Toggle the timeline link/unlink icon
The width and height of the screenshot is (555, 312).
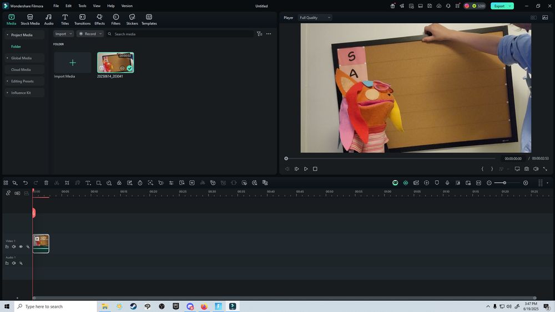[x=8, y=193]
